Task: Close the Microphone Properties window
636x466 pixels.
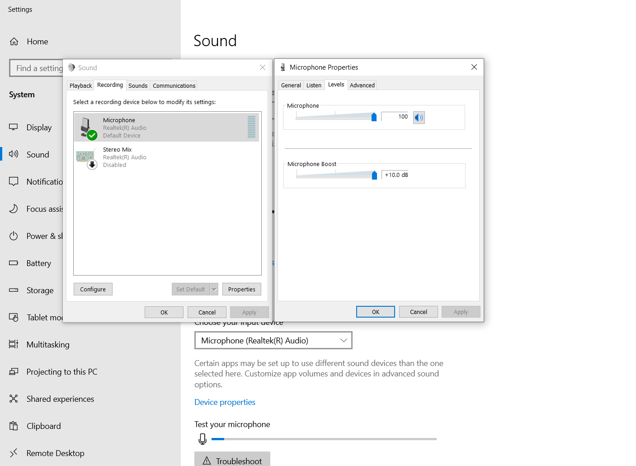Action: pyautogui.click(x=474, y=67)
